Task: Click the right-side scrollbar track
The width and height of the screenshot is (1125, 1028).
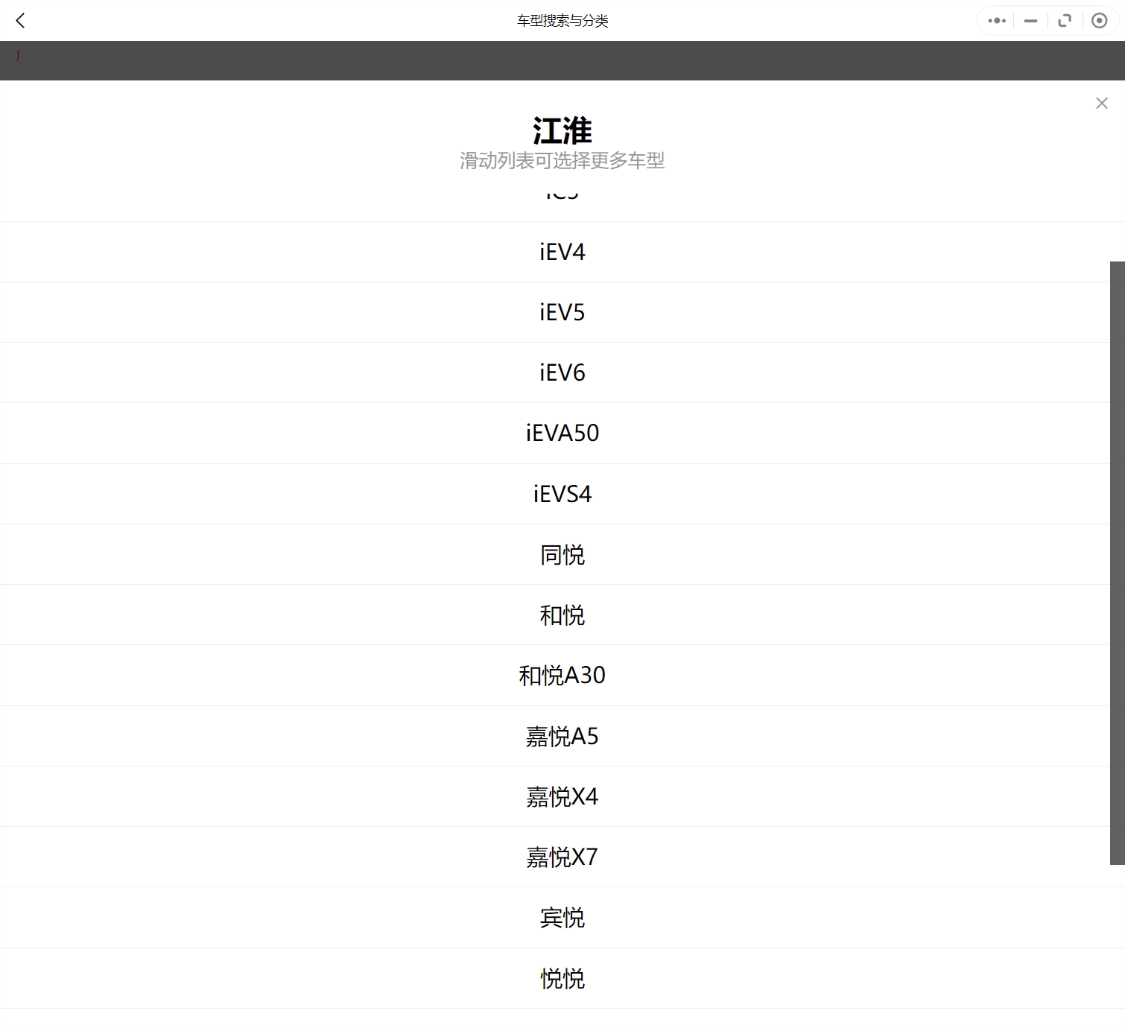Action: tap(1119, 521)
